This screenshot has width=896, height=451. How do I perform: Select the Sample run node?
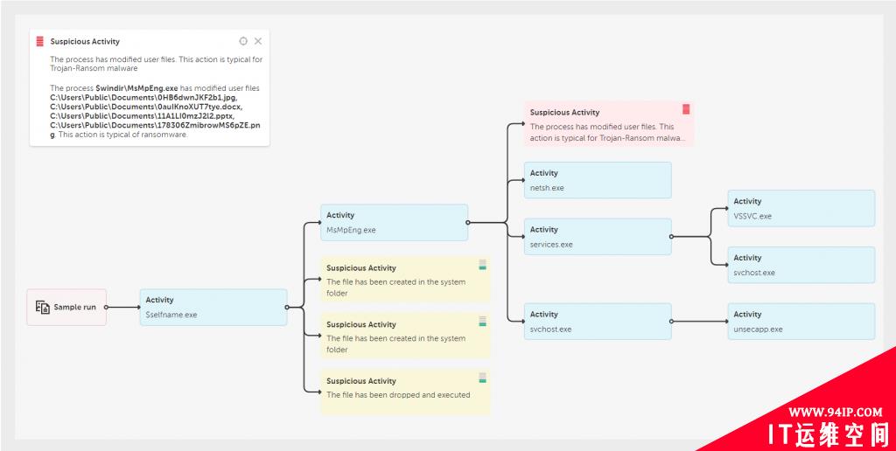click(66, 307)
